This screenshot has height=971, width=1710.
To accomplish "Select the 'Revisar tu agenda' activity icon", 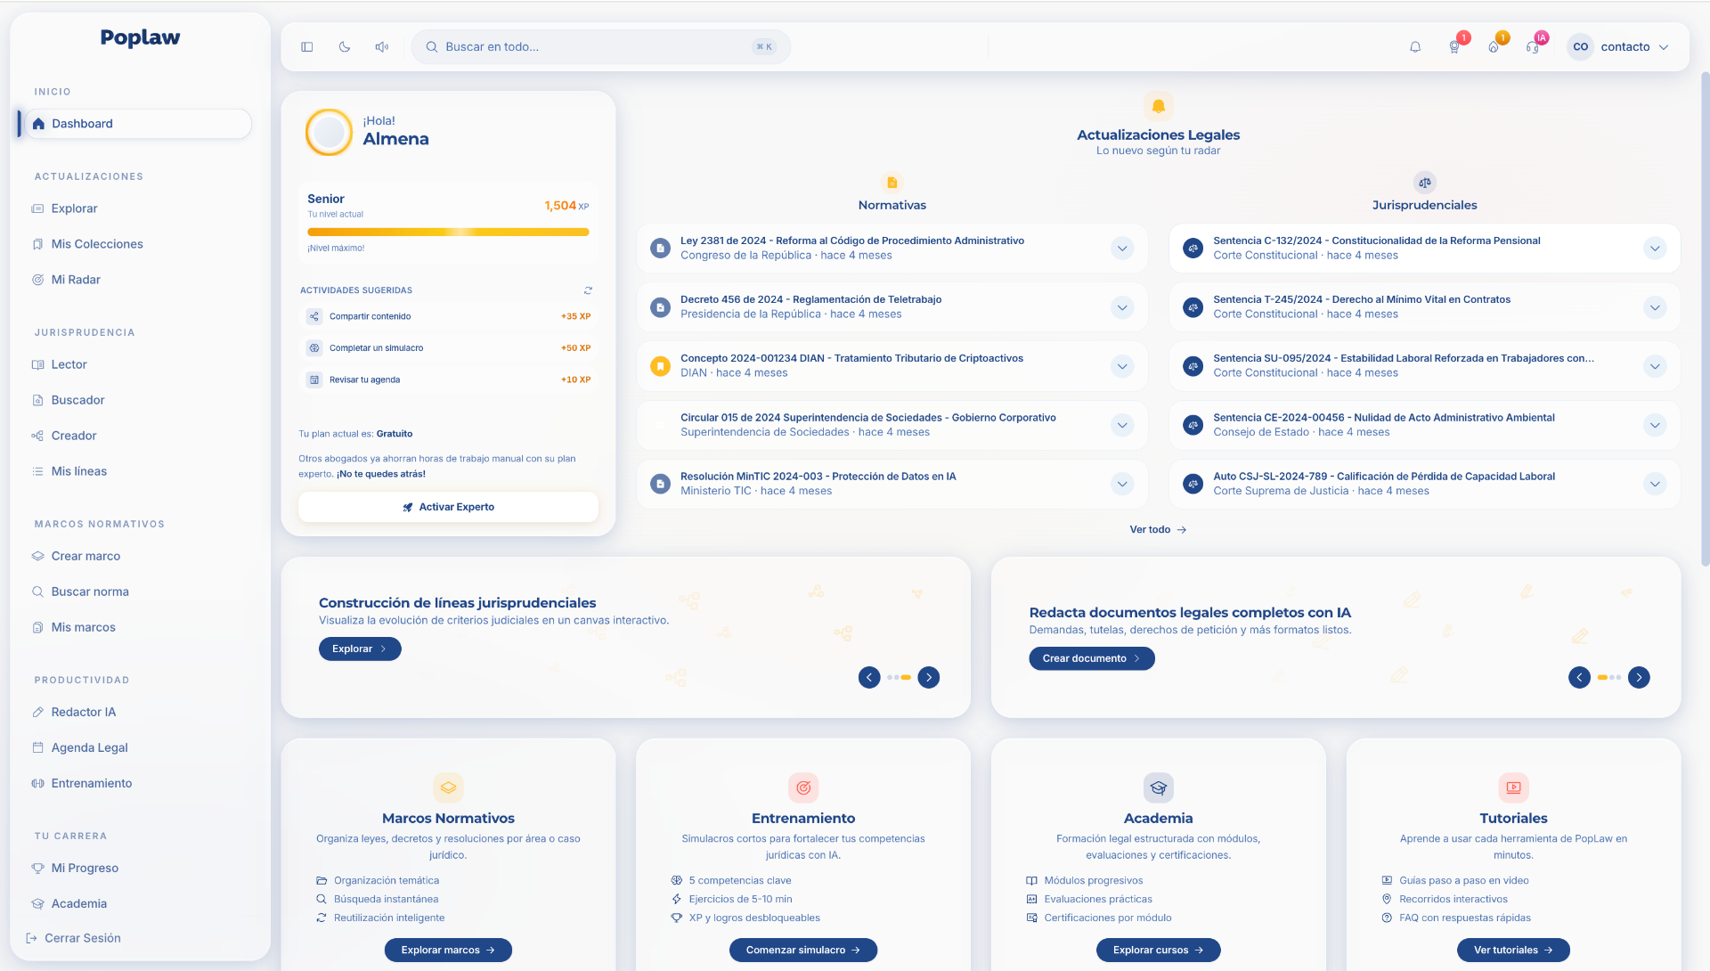I will click(314, 379).
